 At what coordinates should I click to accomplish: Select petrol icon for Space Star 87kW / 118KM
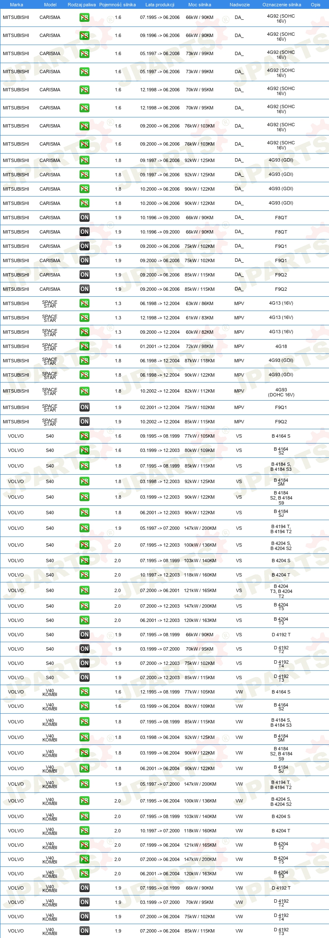click(x=85, y=361)
